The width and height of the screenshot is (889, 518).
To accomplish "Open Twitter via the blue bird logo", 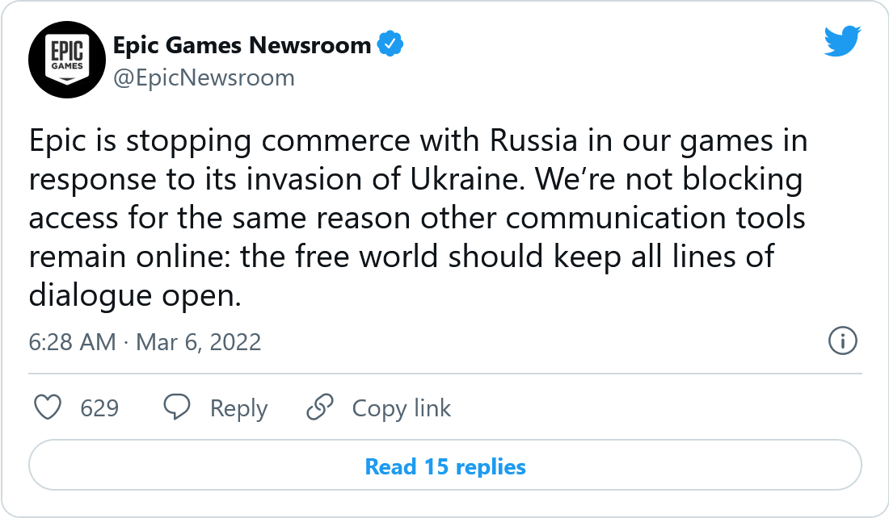I will click(843, 41).
